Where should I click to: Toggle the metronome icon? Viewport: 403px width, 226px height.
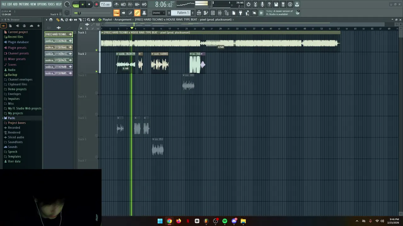116,4
